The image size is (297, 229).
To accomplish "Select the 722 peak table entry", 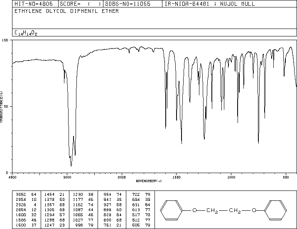I will click(141, 195).
